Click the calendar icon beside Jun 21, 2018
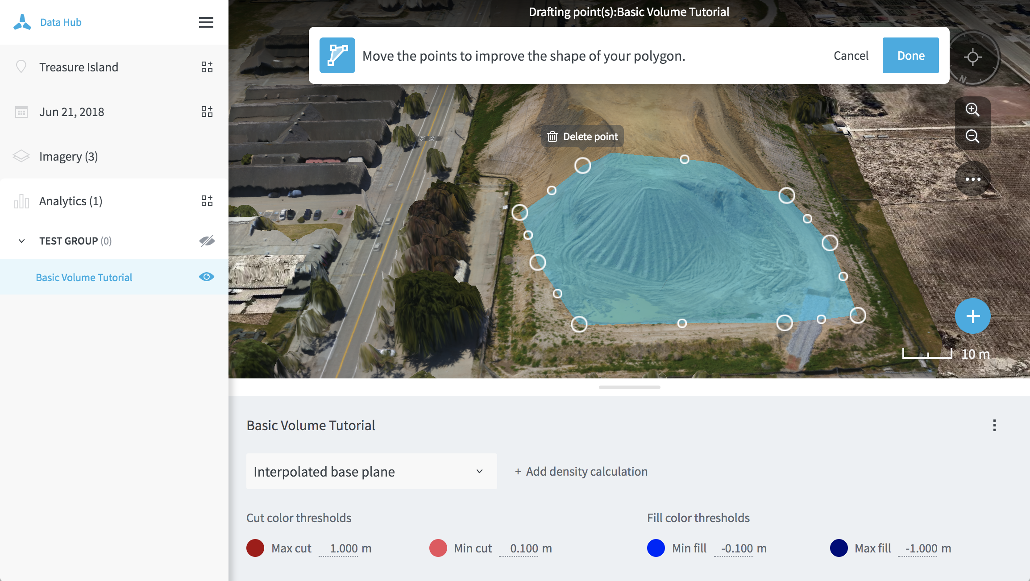Image resolution: width=1030 pixels, height=581 pixels. pyautogui.click(x=21, y=112)
